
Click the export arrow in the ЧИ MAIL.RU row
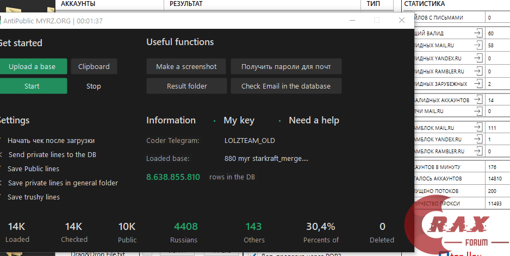point(477,111)
